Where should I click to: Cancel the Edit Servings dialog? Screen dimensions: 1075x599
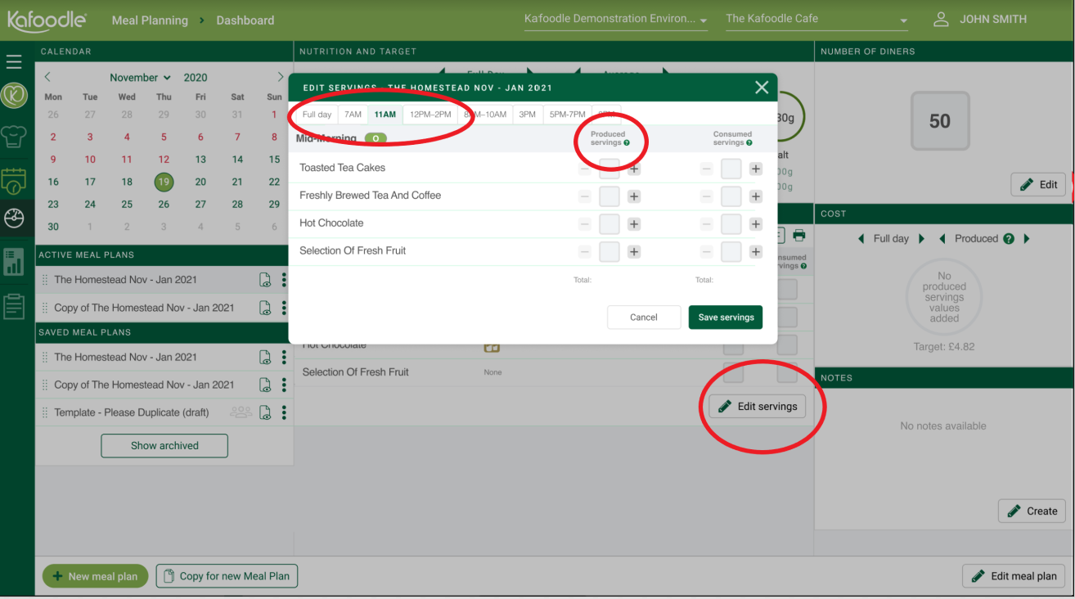point(644,318)
